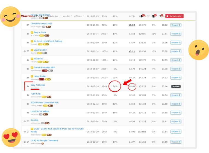Image resolution: width=209 pixels, height=153 pixels.
Task: Click the yellow award badge before Headway title
Action: coord(32,59)
